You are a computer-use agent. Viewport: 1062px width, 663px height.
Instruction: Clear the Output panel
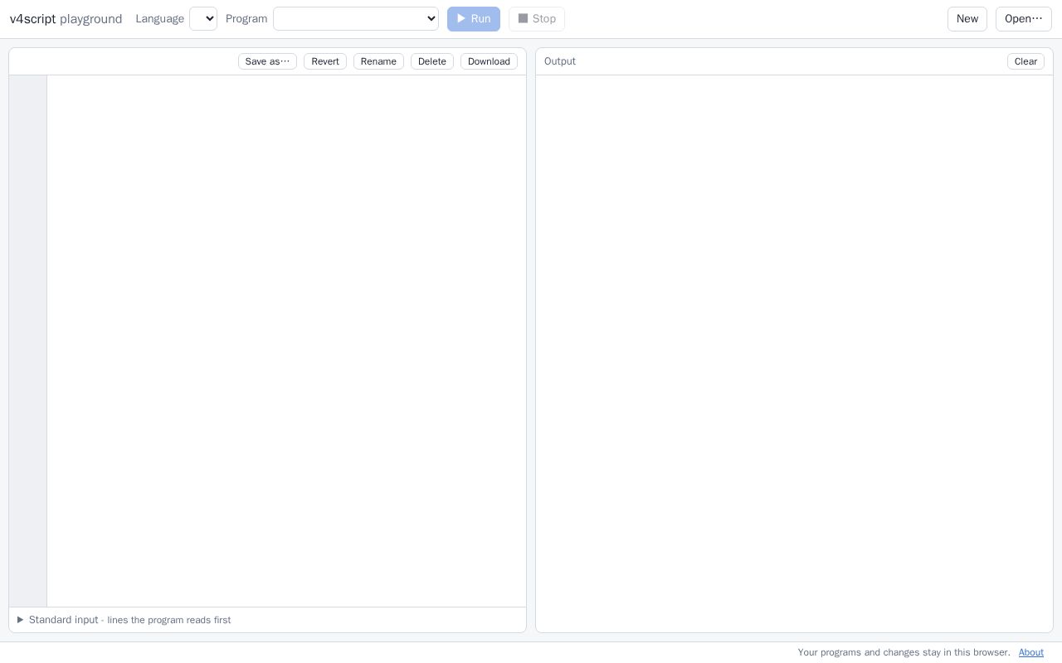[x=1025, y=61]
